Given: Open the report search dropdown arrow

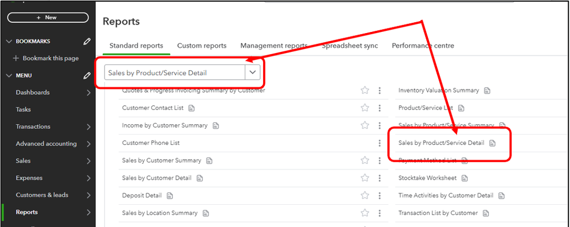Looking at the screenshot, I should click(x=253, y=72).
